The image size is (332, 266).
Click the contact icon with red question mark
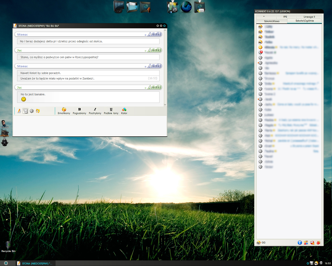point(260,52)
